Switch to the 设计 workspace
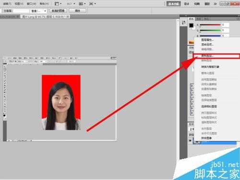 pos(187,3)
